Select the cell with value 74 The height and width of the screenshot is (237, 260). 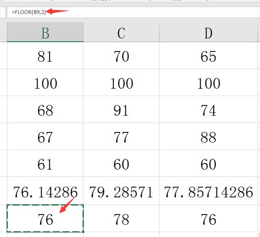[x=208, y=110]
